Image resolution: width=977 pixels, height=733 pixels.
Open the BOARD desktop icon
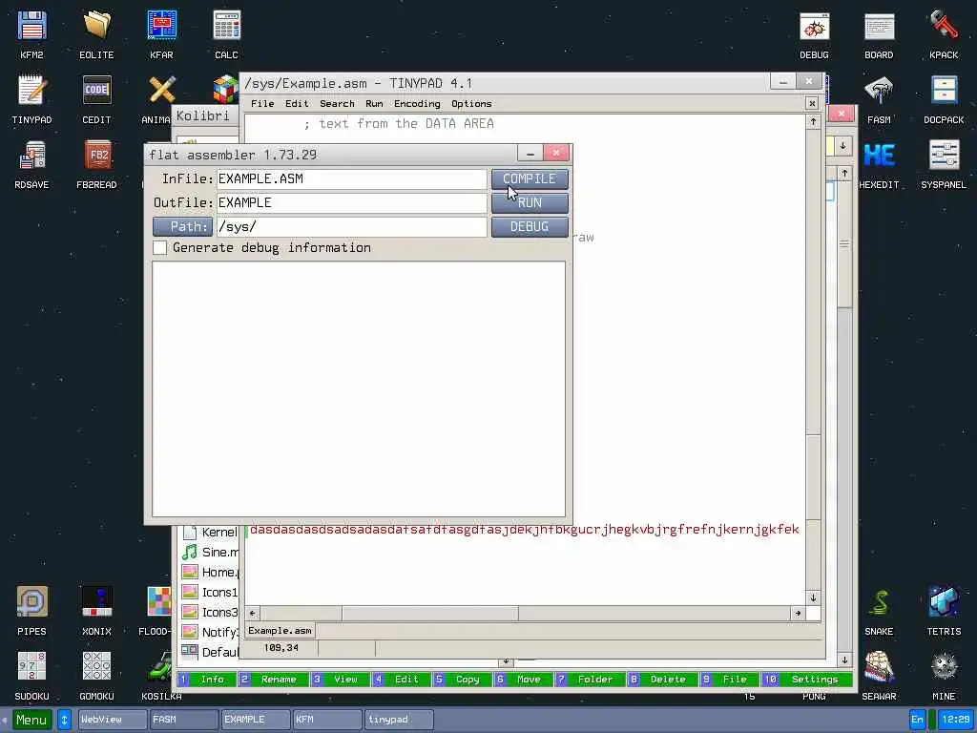tap(879, 34)
